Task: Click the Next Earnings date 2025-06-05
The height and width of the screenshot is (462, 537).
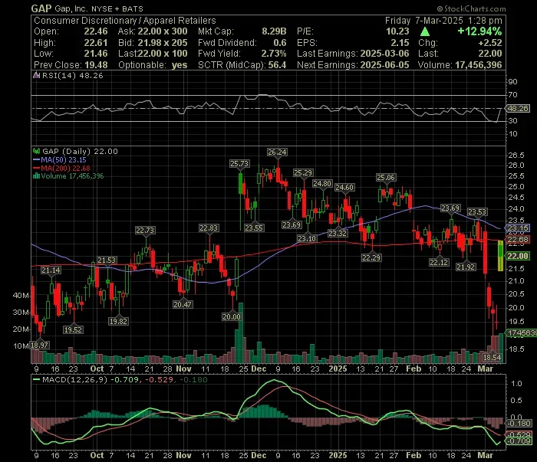Action: (x=384, y=65)
